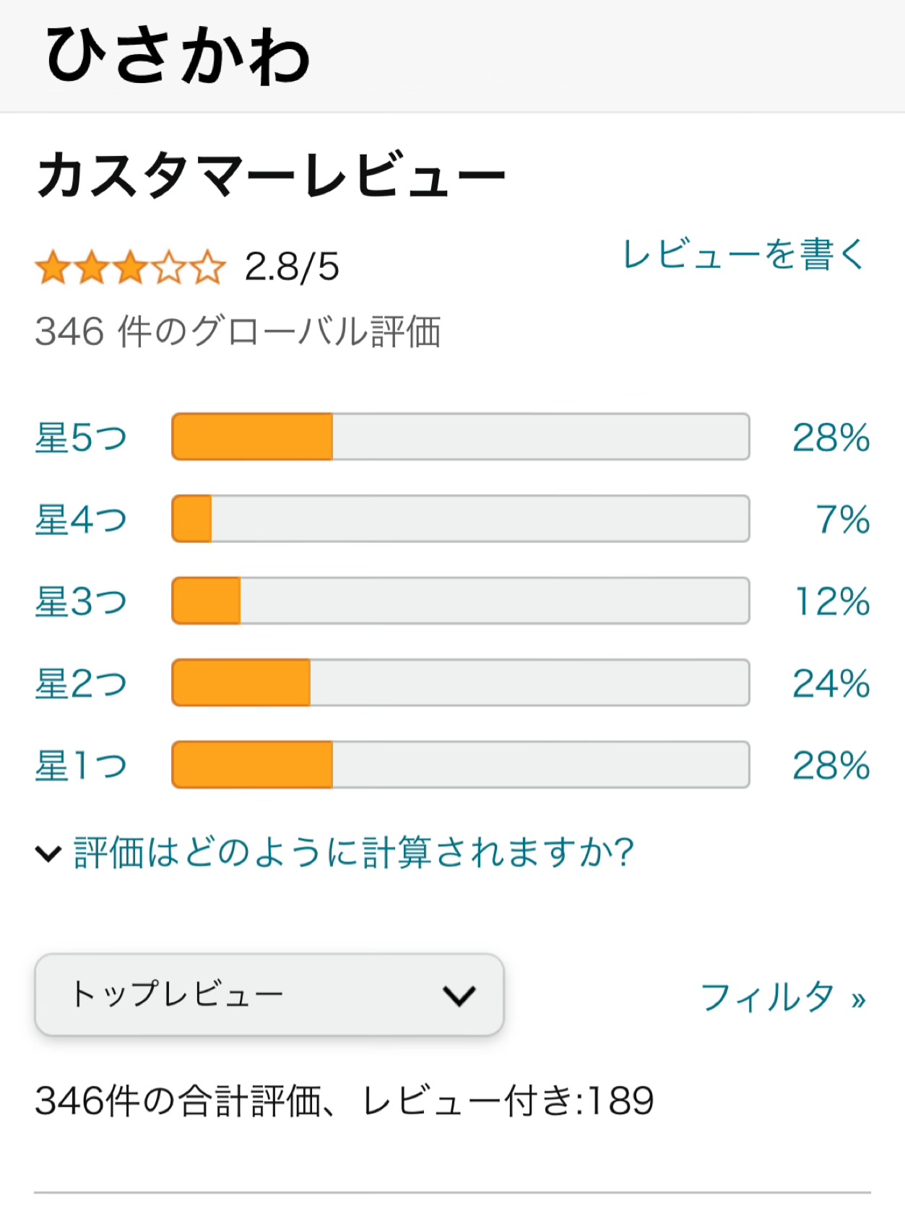Click the star rating icons
Viewport: 905px width, 1213px height.
[130, 268]
